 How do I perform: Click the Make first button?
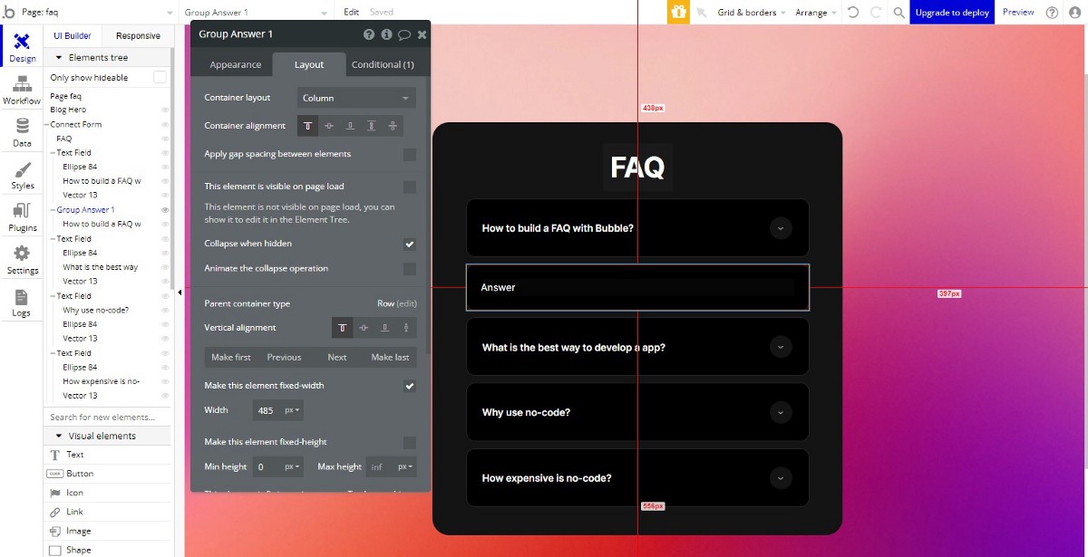click(231, 358)
